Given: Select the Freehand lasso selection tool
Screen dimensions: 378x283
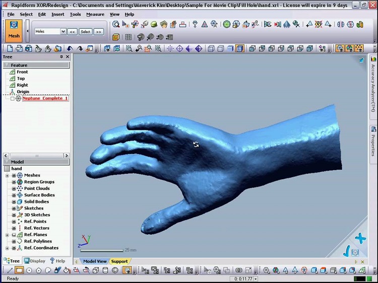Looking at the screenshot, I should point(48,270).
